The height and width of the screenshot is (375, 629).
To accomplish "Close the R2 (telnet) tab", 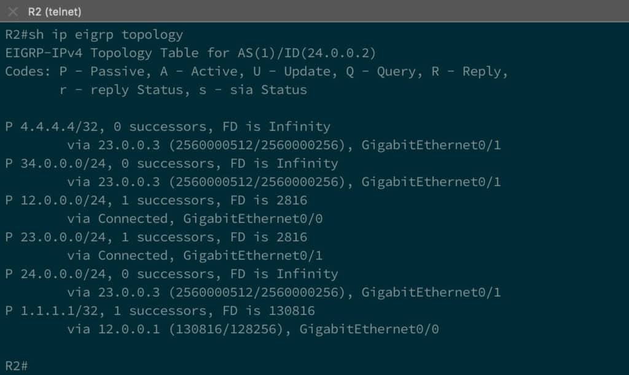I will 13,12.
